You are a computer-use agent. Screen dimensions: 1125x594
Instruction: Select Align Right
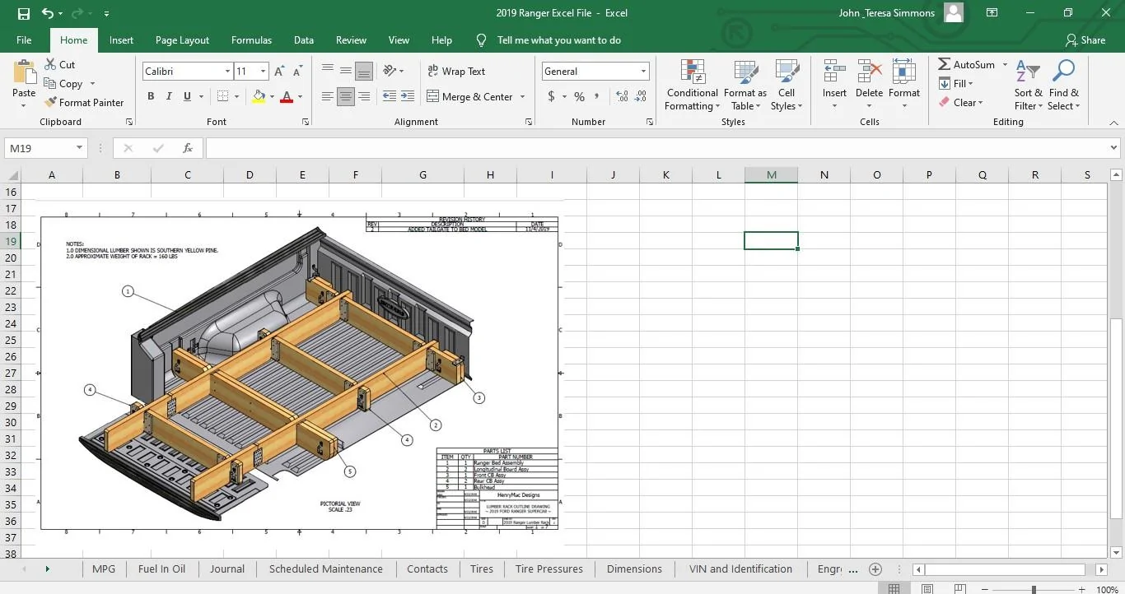coord(364,96)
